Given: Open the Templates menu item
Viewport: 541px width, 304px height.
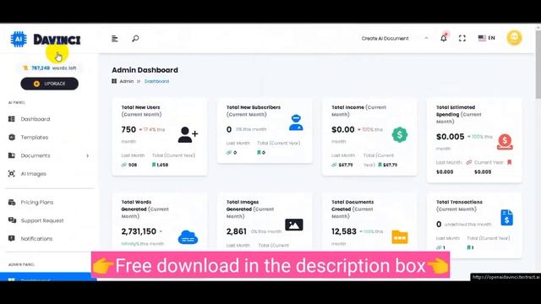Looking at the screenshot, I should 35,137.
